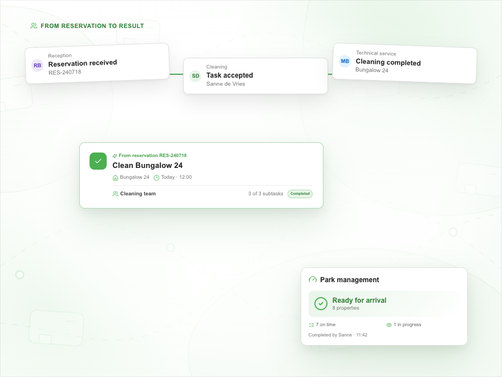Select the Reservation received card
502x377 pixels.
[x=98, y=63]
